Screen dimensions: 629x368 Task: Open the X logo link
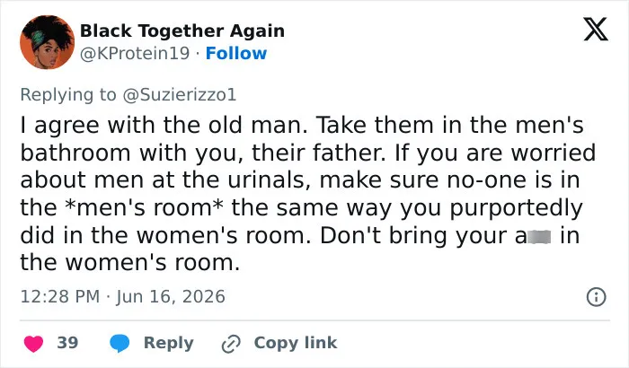(596, 30)
